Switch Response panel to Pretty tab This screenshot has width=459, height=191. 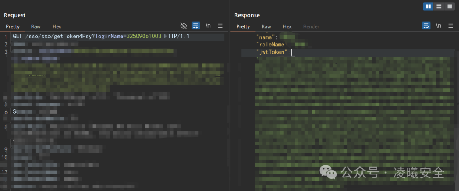(243, 26)
